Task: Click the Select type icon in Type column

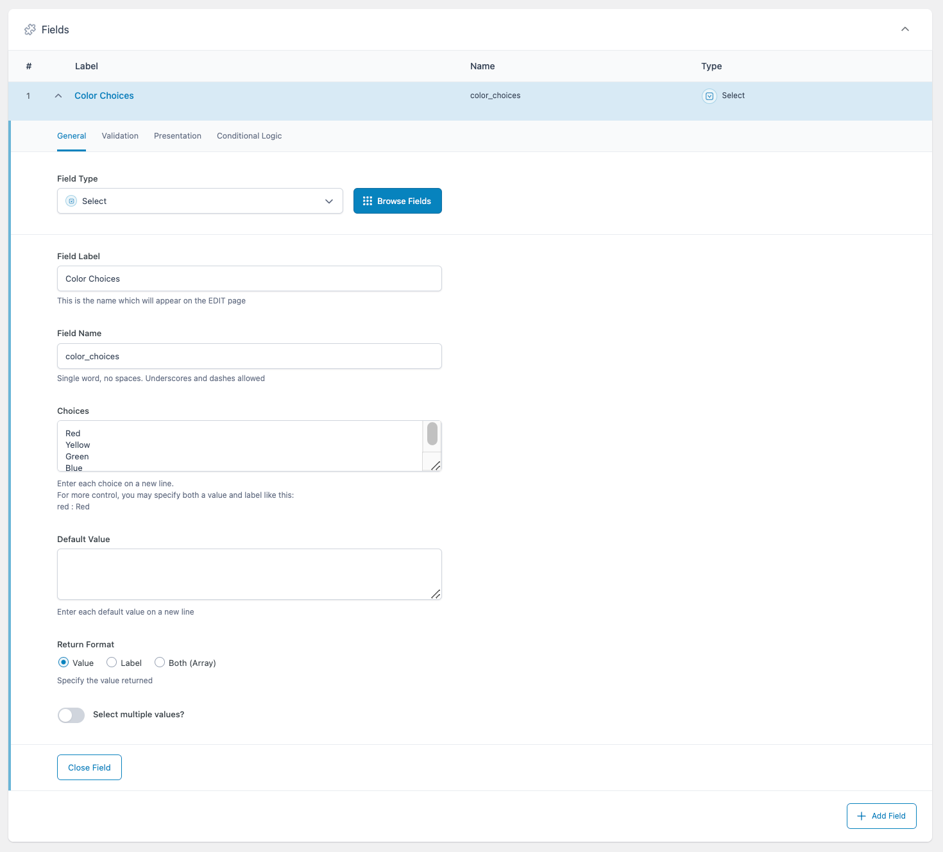Action: tap(709, 96)
